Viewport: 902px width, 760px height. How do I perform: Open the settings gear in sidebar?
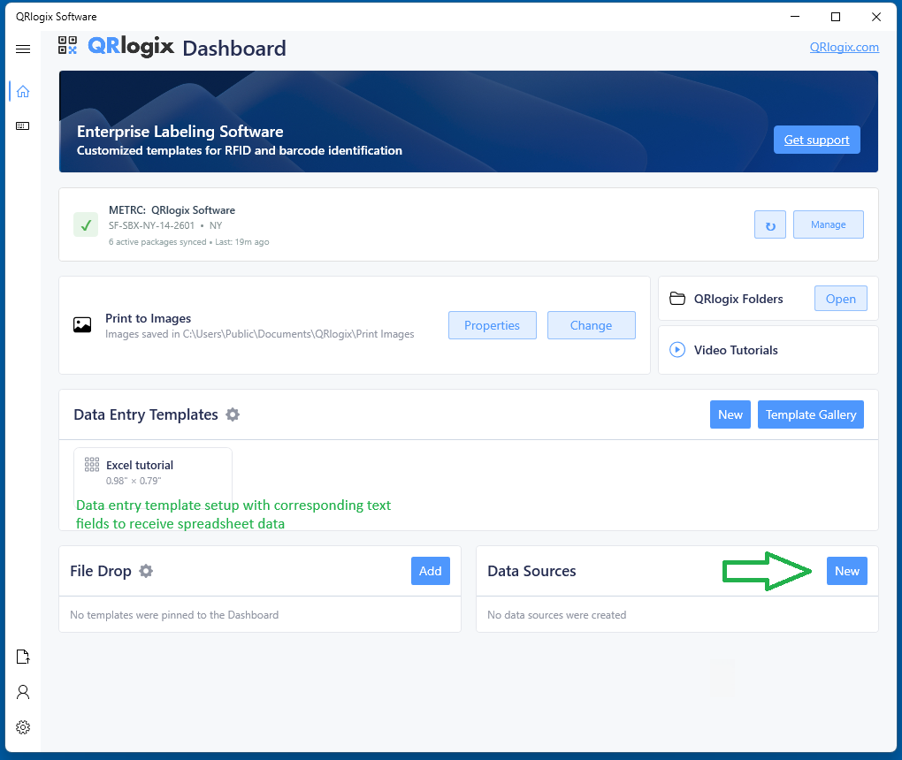[23, 727]
